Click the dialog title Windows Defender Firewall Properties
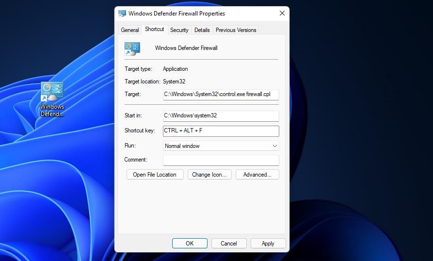The image size is (433, 261). click(176, 14)
